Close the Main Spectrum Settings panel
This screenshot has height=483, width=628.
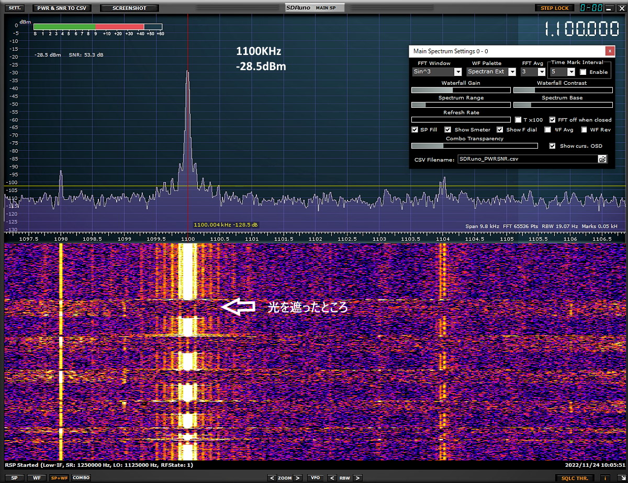tap(609, 51)
